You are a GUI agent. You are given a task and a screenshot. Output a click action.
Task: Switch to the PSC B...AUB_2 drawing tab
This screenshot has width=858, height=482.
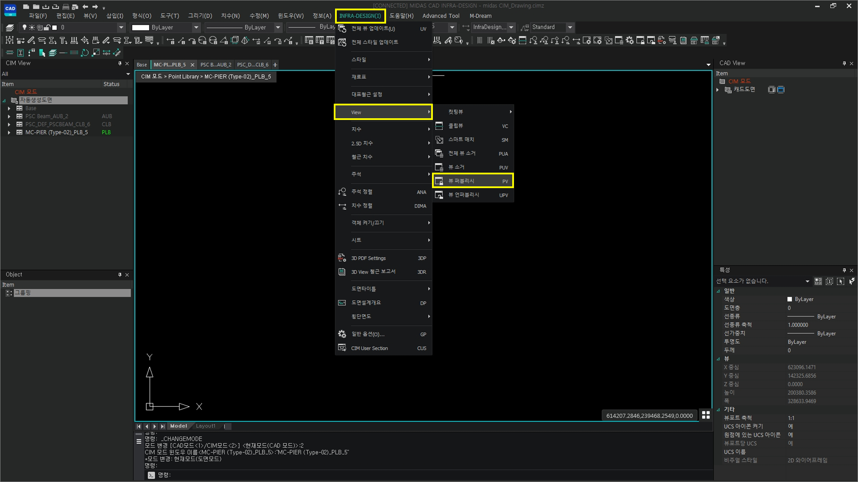pos(216,65)
